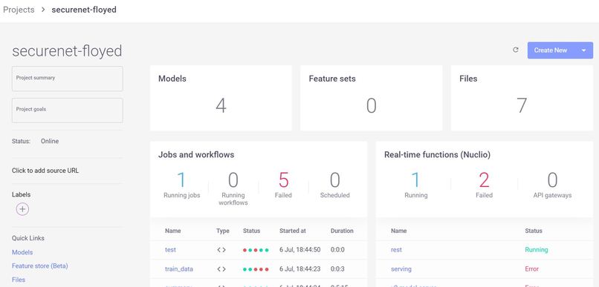Click the code type icon in train_data row
Screen dimensions: 599x287
[221, 269]
